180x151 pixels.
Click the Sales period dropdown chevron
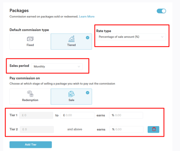point(79,67)
